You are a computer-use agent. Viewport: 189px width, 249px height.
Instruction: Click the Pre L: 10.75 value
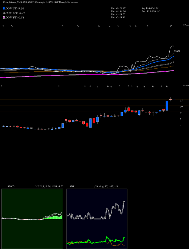(118, 14)
